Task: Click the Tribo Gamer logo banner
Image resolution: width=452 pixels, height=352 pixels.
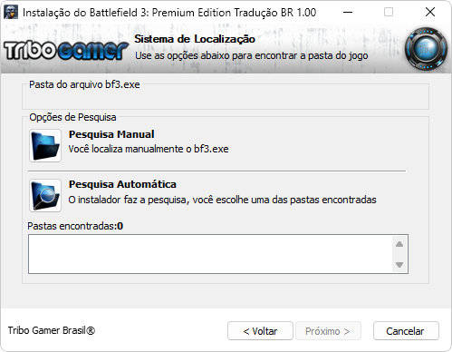Action: (x=66, y=51)
